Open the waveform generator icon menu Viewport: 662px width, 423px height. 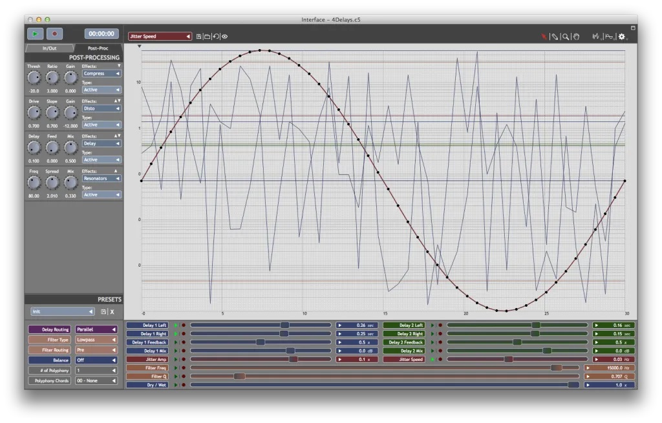[x=596, y=37]
